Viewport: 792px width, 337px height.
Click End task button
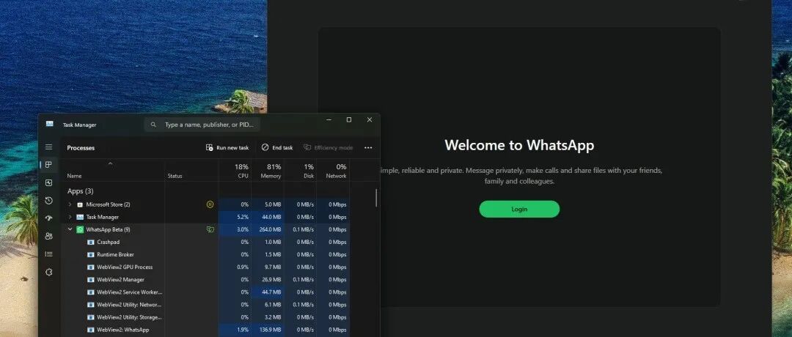(277, 148)
